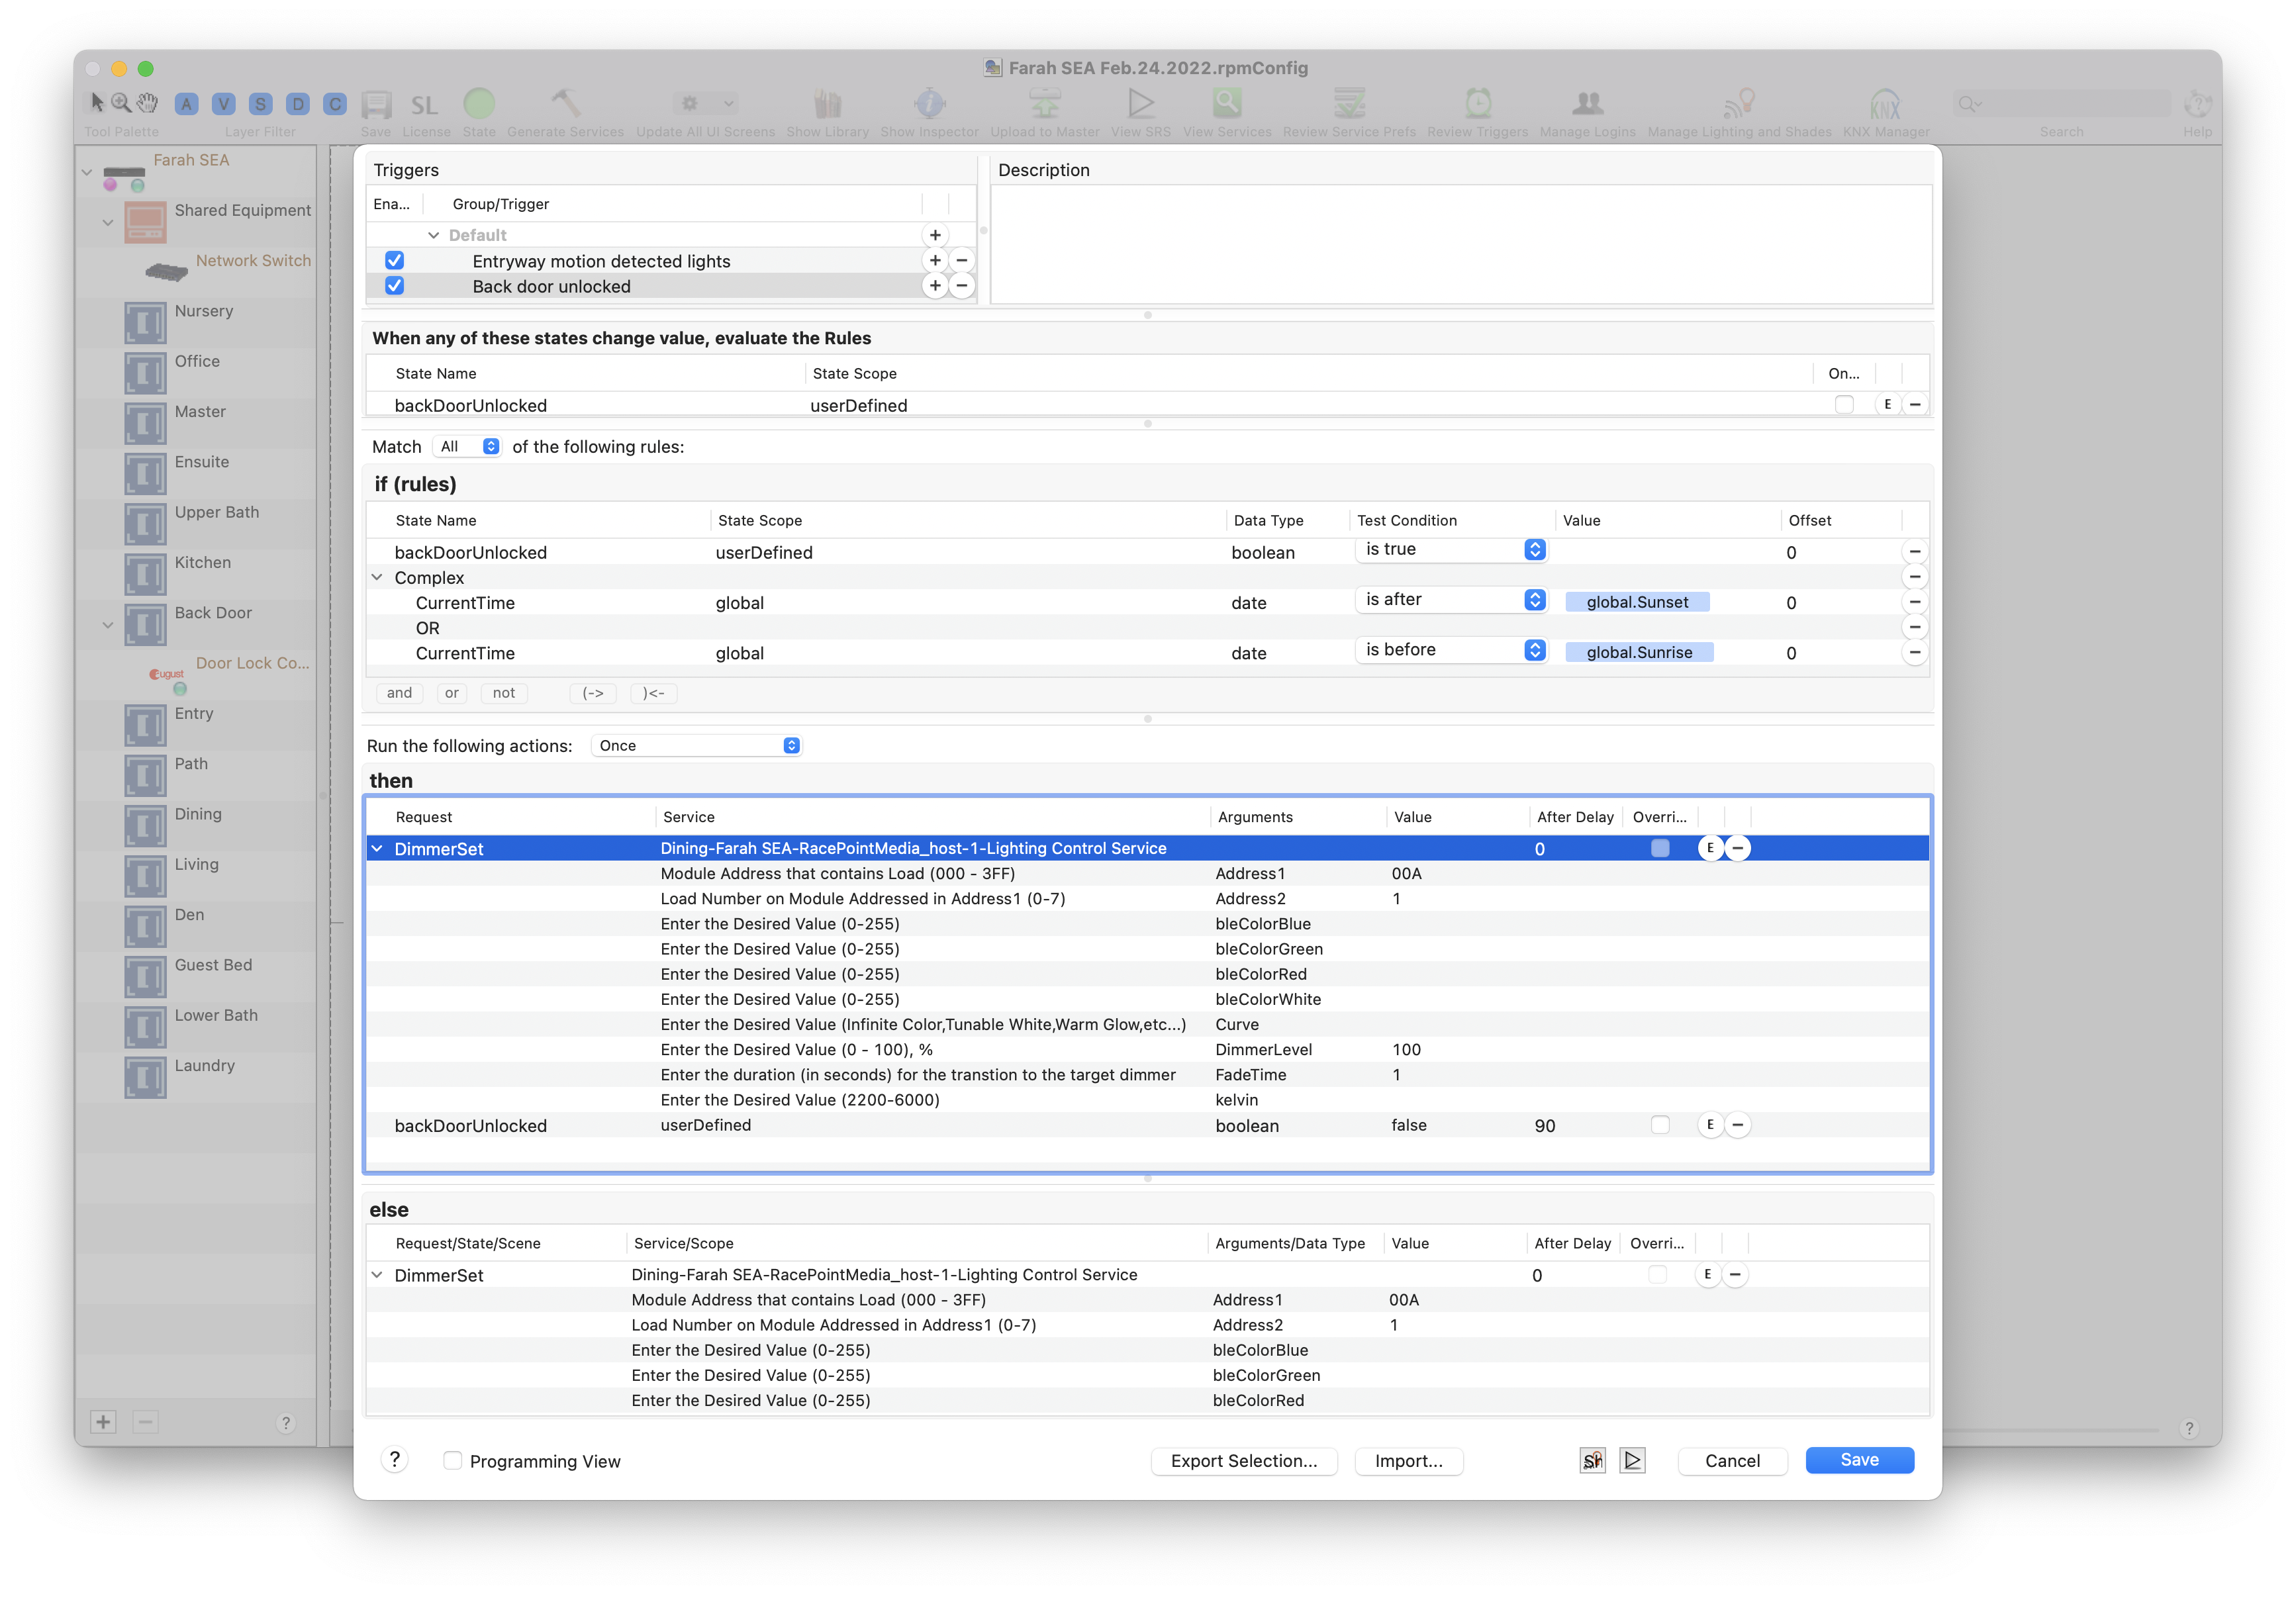Click the plus icon for Back door unlocked trigger
Viewport: 2296px width, 1598px height.
click(x=934, y=286)
